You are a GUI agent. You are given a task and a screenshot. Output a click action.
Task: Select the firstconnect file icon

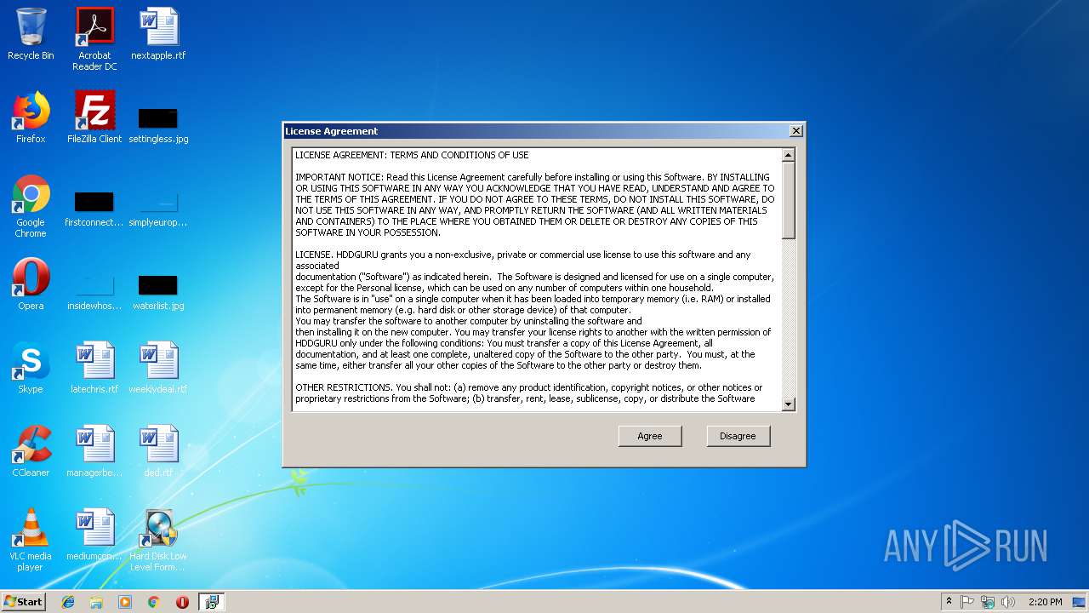94,209
